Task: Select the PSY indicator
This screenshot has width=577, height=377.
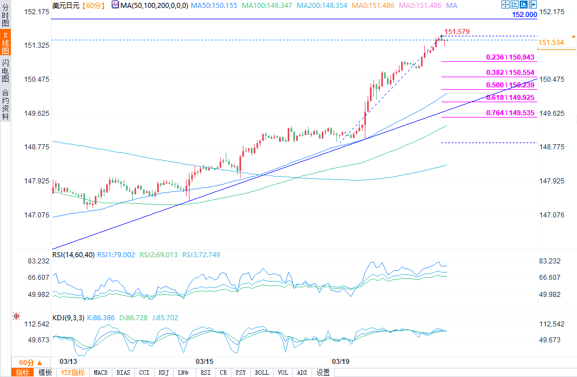Action: click(241, 372)
